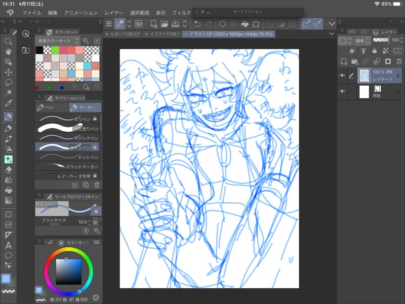Open the color set name dropdown
This screenshot has width=405, height=304.
[57, 41]
